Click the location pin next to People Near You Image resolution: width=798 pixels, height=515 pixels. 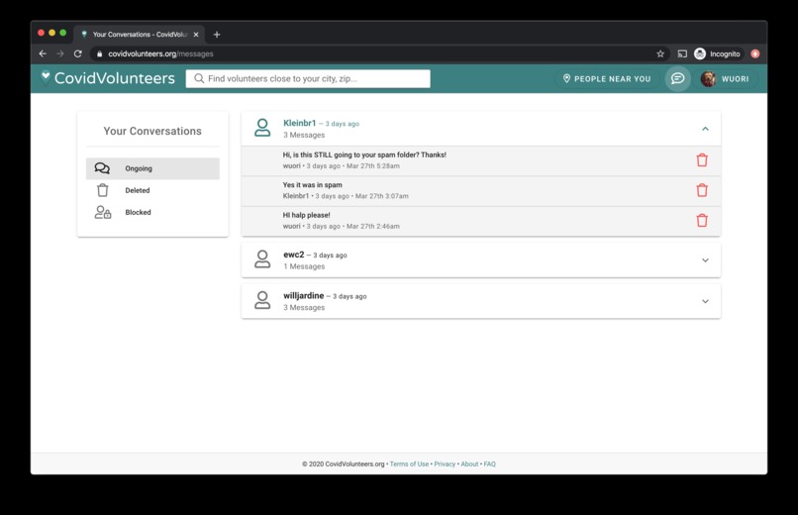point(566,78)
